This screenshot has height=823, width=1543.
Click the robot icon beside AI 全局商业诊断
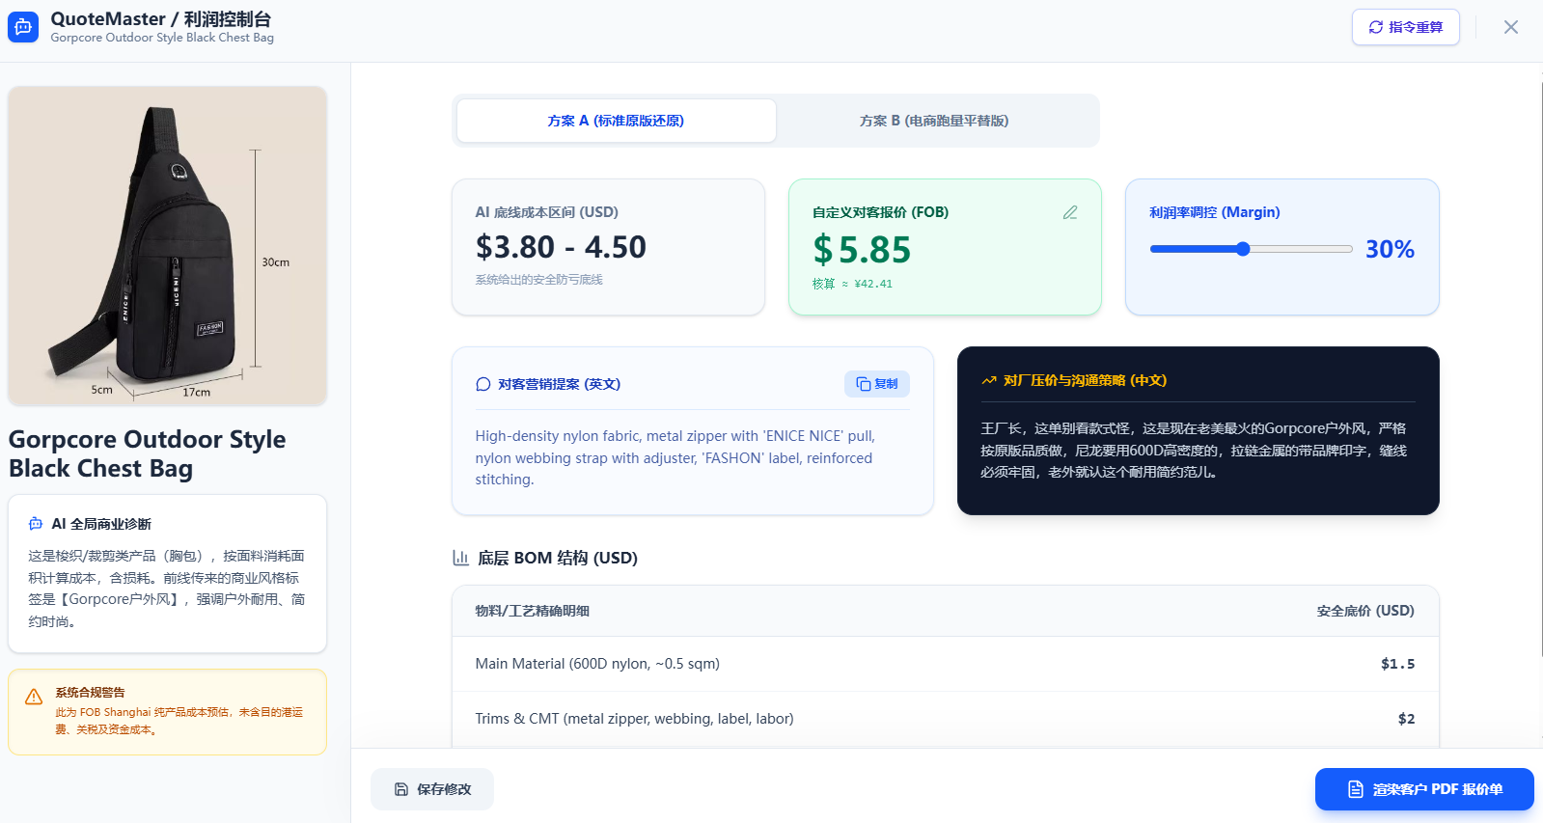tap(36, 524)
